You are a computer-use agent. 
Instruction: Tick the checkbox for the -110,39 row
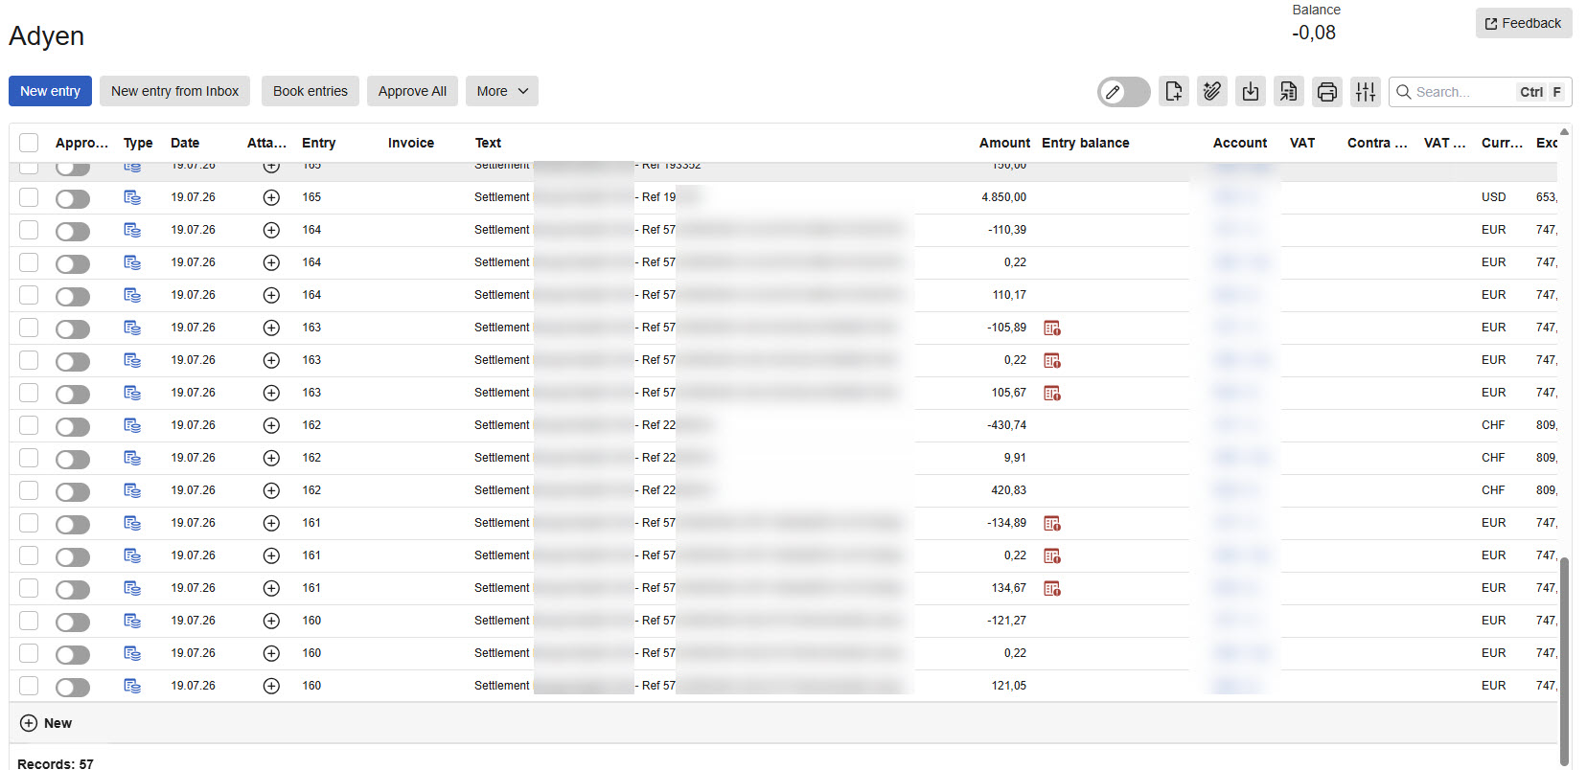29,230
